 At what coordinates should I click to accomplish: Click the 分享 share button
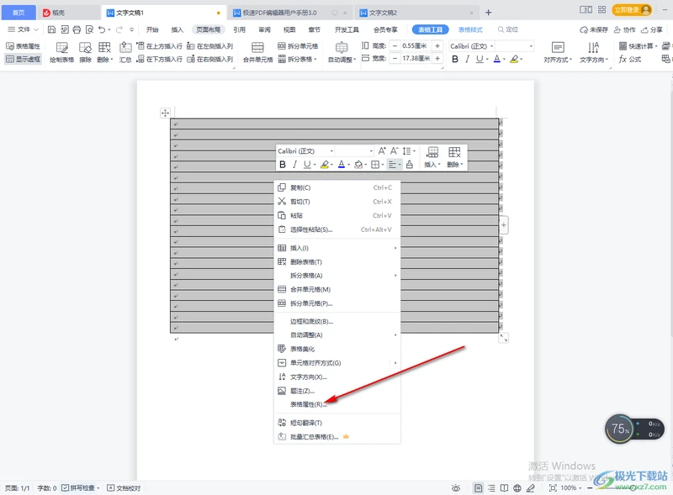[652, 29]
